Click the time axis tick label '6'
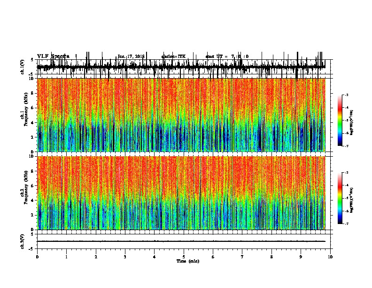372x288 pixels. (x=213, y=257)
